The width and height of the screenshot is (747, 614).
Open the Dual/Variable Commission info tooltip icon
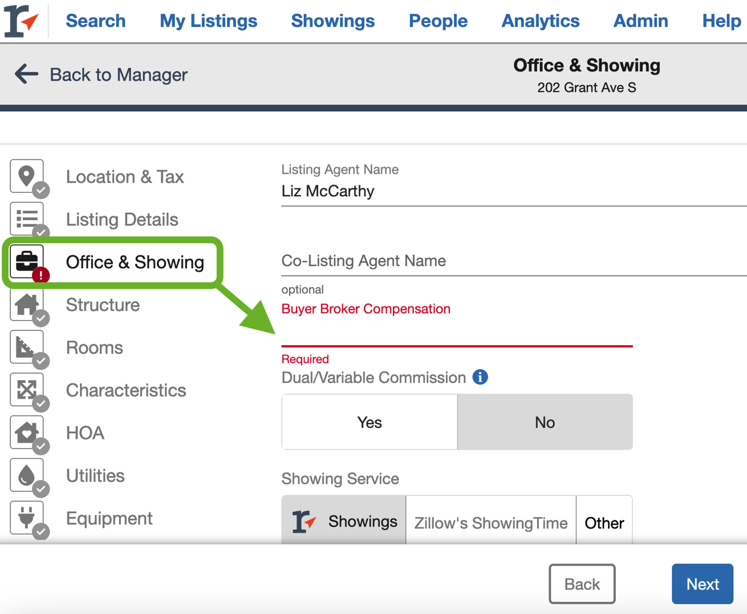pos(480,377)
